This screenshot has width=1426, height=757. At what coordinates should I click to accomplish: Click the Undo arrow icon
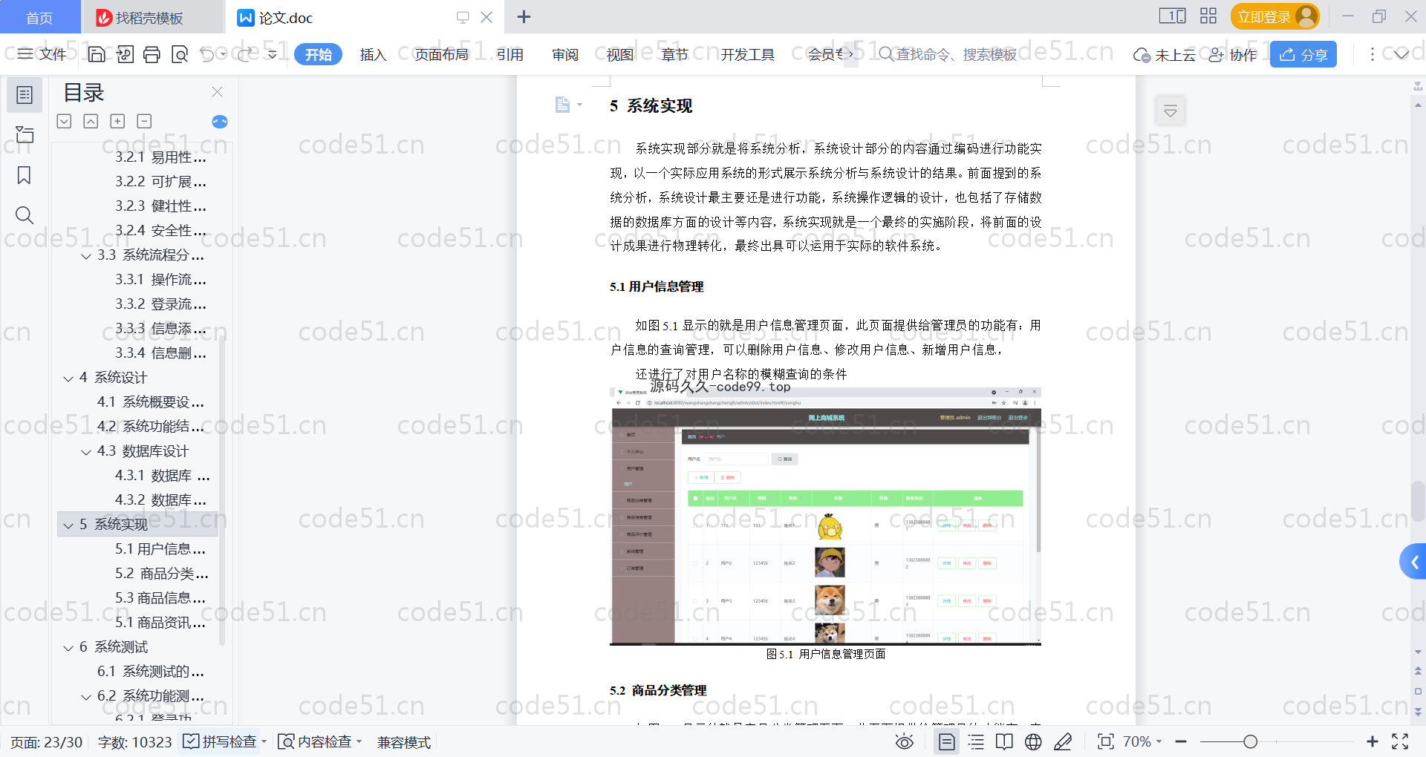pyautogui.click(x=207, y=54)
